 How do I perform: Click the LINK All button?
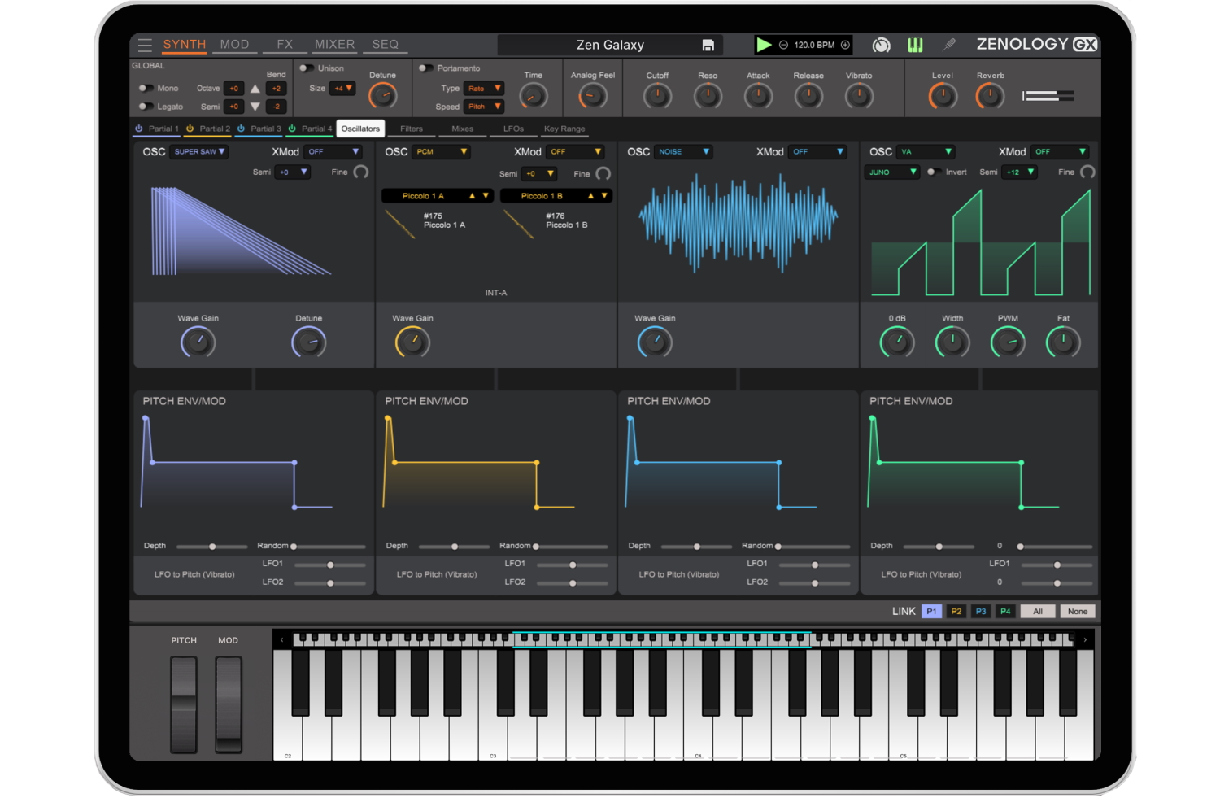[x=1037, y=612]
